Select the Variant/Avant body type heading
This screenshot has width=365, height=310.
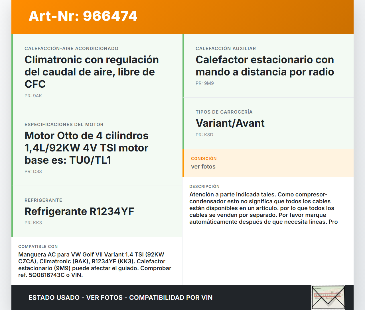pos(230,123)
